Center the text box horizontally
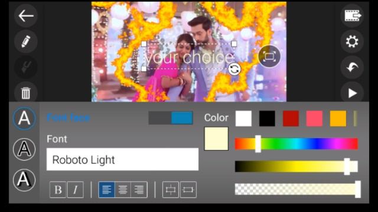 point(188,190)
